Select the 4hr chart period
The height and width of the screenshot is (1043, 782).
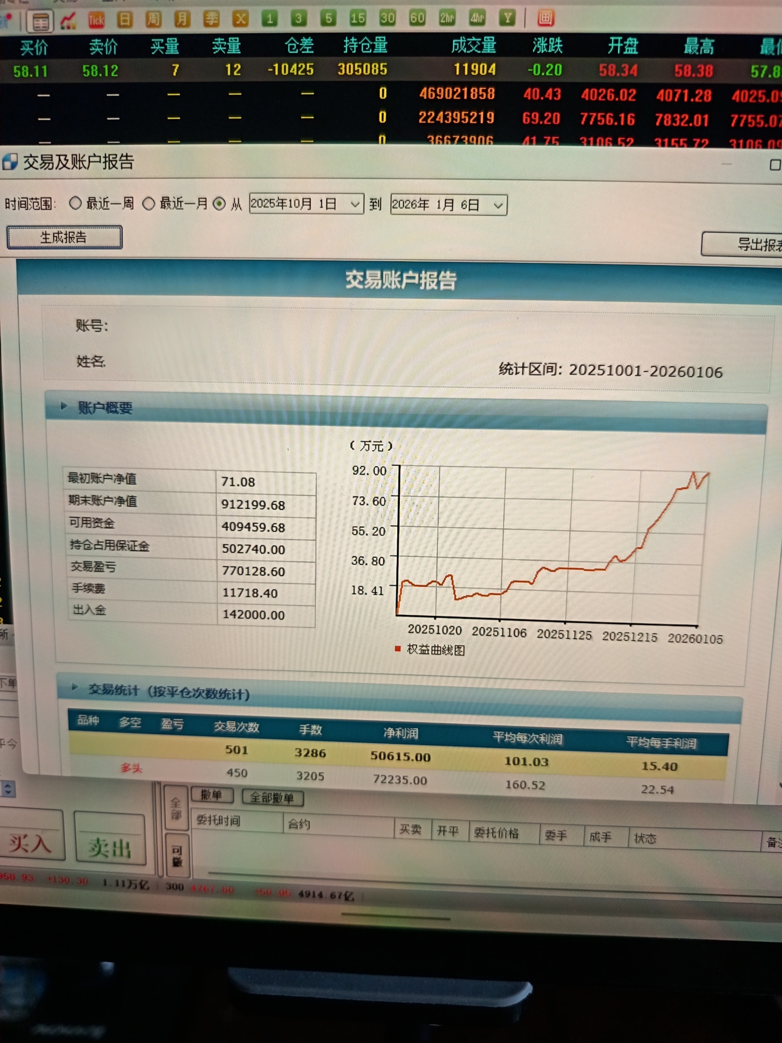(477, 18)
